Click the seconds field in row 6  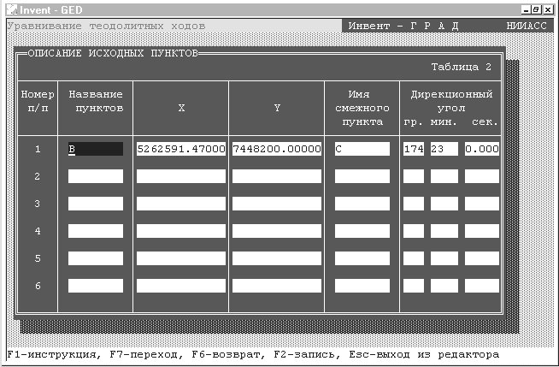[482, 286]
